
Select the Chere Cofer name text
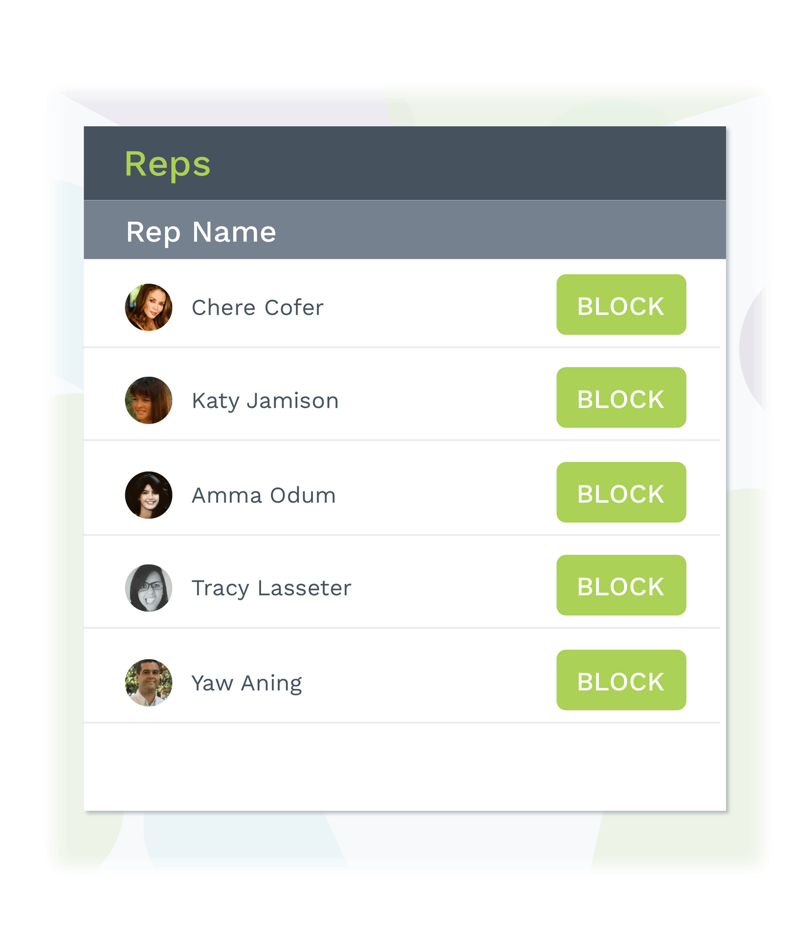point(258,308)
